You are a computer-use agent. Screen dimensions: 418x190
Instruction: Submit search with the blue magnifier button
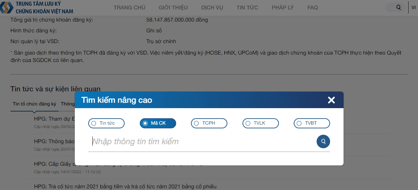[x=323, y=141]
